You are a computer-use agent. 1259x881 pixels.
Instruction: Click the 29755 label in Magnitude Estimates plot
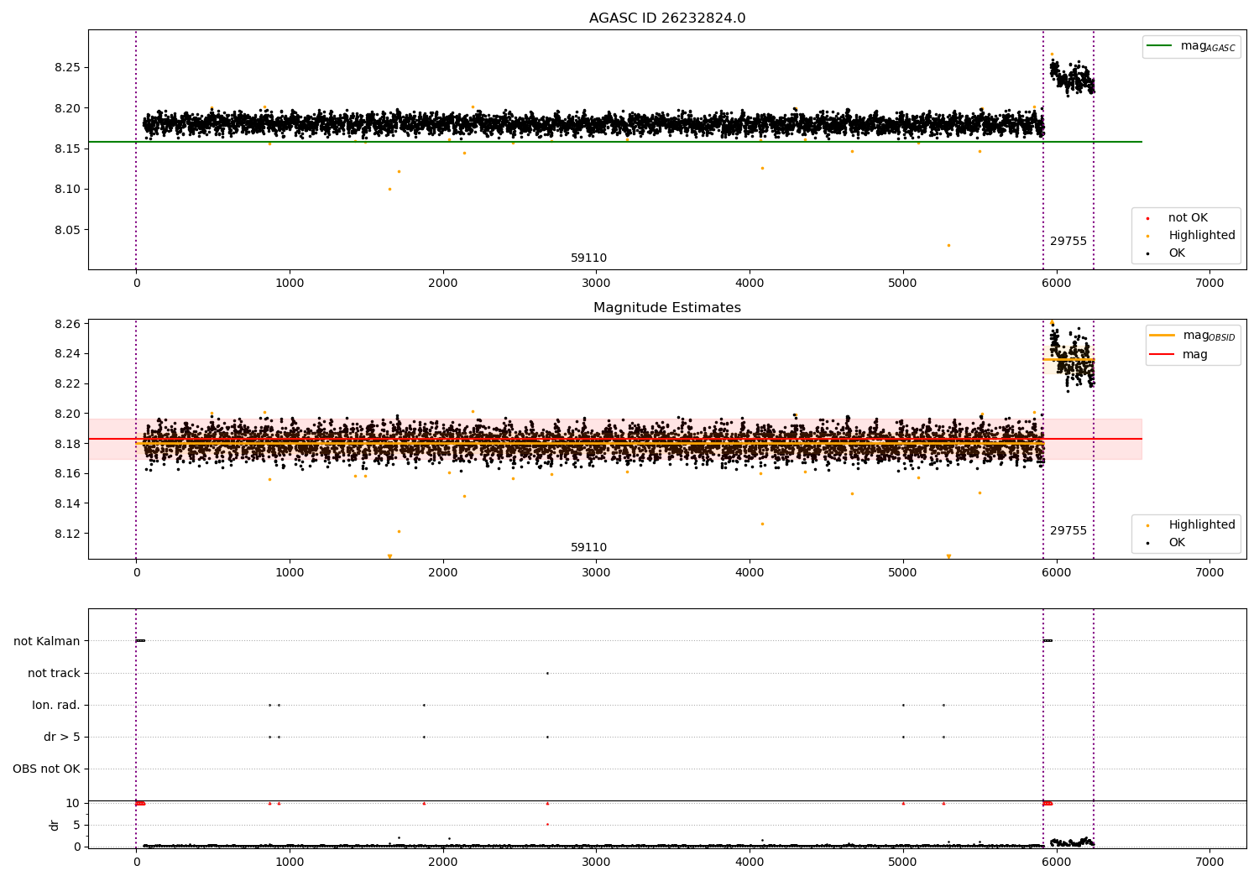1068,531
